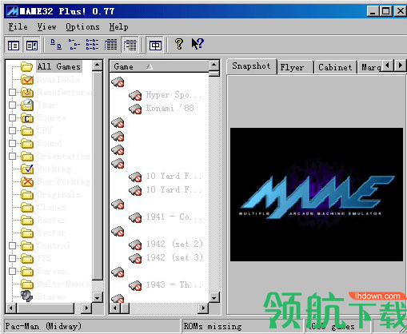Switch to the partially hidden Marquee tab

click(x=370, y=67)
